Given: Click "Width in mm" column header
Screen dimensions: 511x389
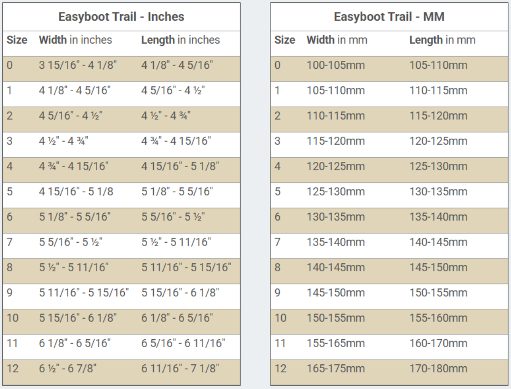Looking at the screenshot, I should [337, 40].
